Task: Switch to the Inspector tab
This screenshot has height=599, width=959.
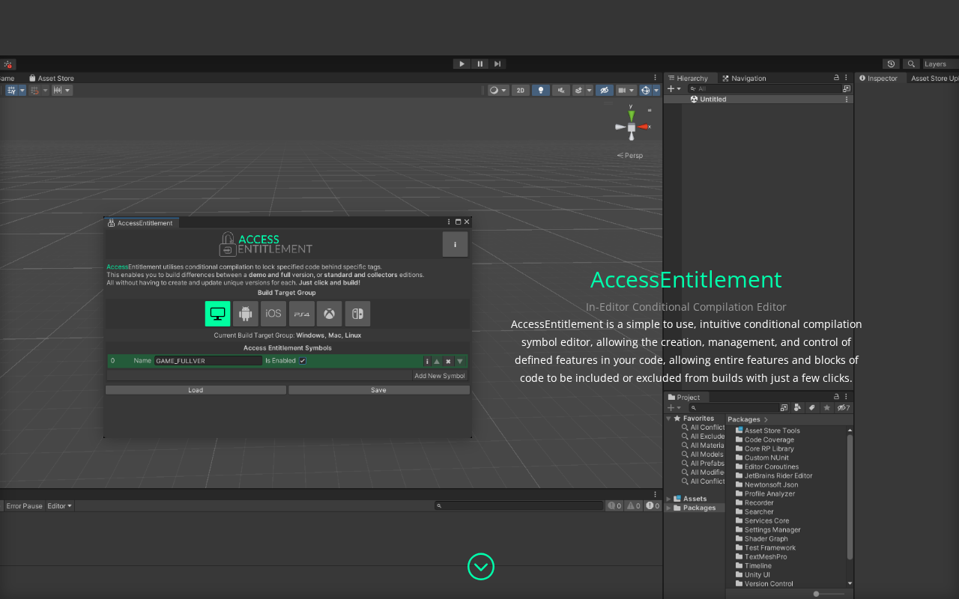Action: pyautogui.click(x=882, y=79)
